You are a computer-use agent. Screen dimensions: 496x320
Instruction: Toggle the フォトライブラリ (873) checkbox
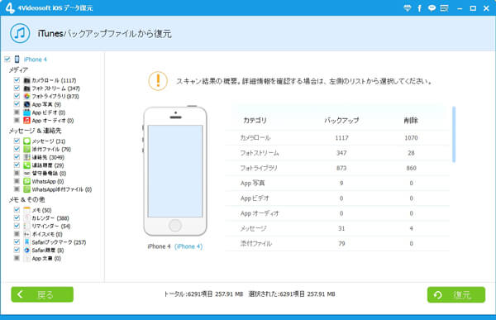coord(17,96)
